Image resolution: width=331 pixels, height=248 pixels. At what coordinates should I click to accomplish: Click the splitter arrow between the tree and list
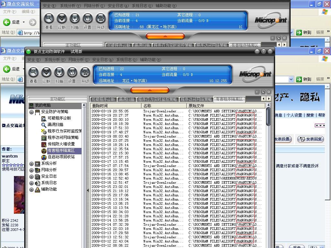click(88, 191)
